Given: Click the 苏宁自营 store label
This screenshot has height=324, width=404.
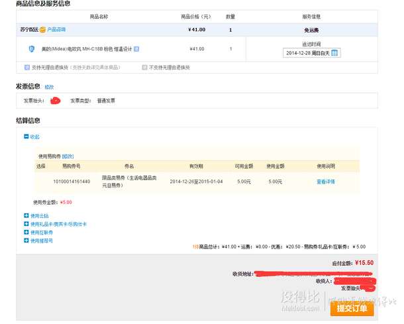Looking at the screenshot, I should pos(28,30).
